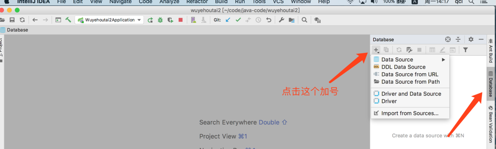
Task: Open the VCS menu
Action: point(278,2)
